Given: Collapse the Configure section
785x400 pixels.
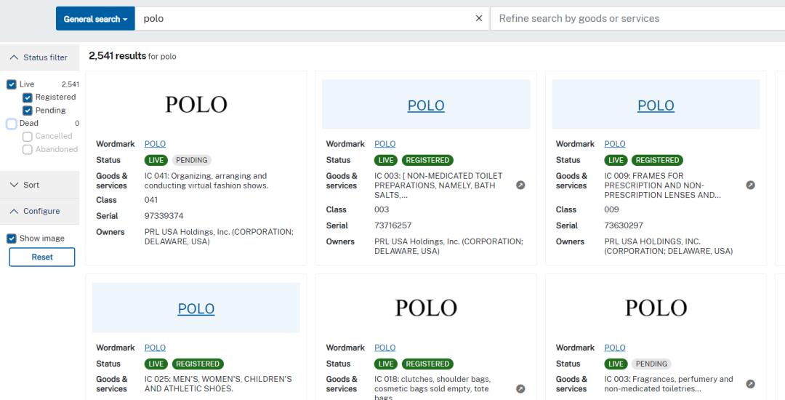Looking at the screenshot, I should 39,211.
